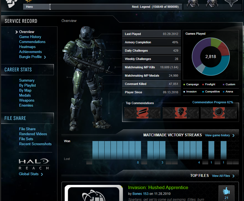This screenshot has width=244, height=201.
Task: Click the Hero to Legend rank progress bar
Action: 102,7
